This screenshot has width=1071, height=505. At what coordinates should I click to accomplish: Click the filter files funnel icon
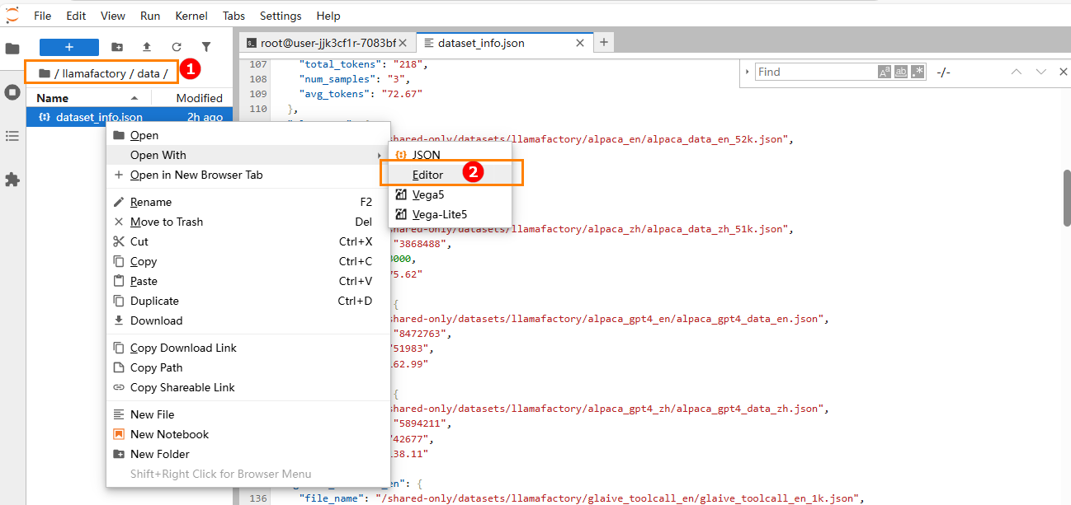point(206,48)
